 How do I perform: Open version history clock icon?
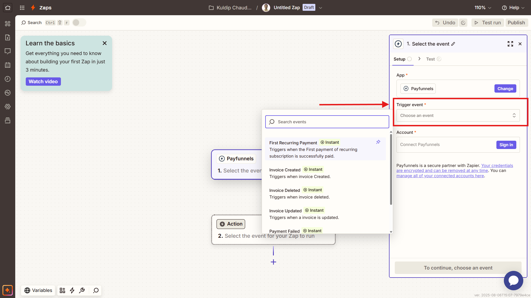tap(463, 23)
